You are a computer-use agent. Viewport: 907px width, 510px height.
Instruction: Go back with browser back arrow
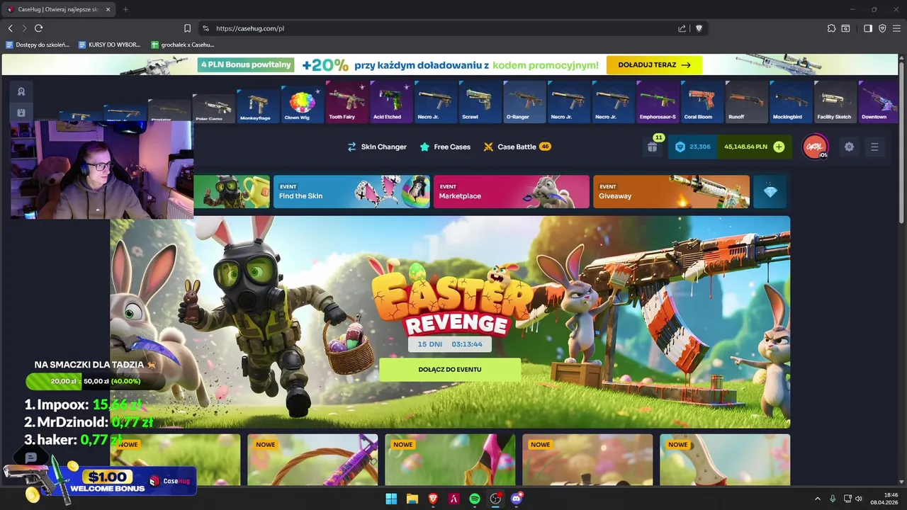10,28
